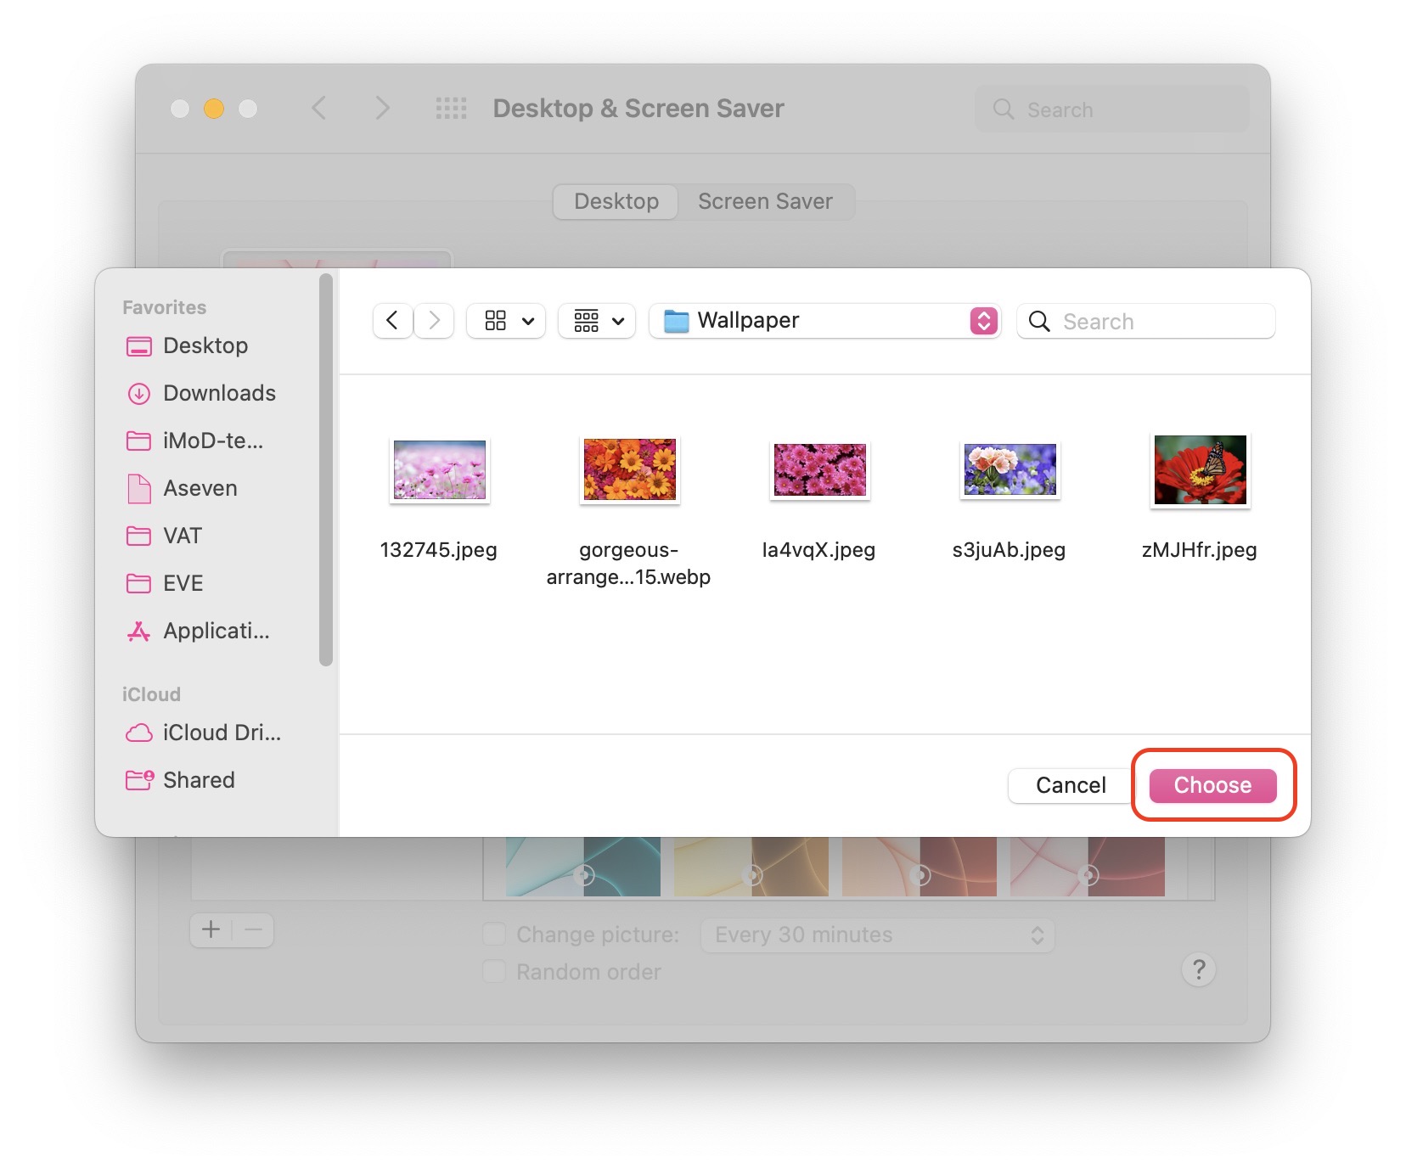Enable the Change picture checkbox

pyautogui.click(x=494, y=935)
